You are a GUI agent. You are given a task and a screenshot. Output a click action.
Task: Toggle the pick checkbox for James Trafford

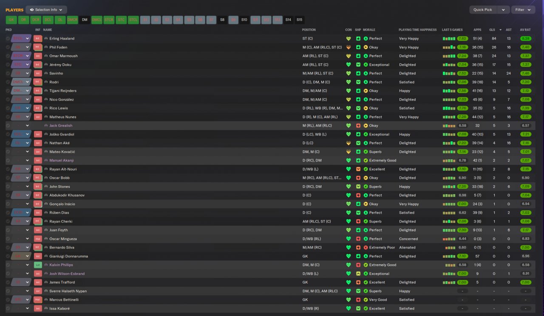pos(8,282)
